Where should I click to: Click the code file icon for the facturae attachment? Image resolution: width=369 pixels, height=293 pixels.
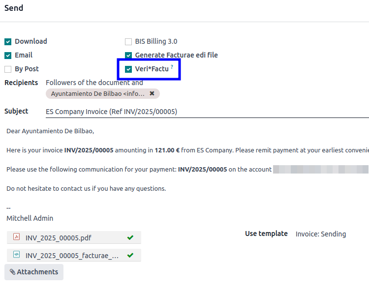(x=16, y=255)
